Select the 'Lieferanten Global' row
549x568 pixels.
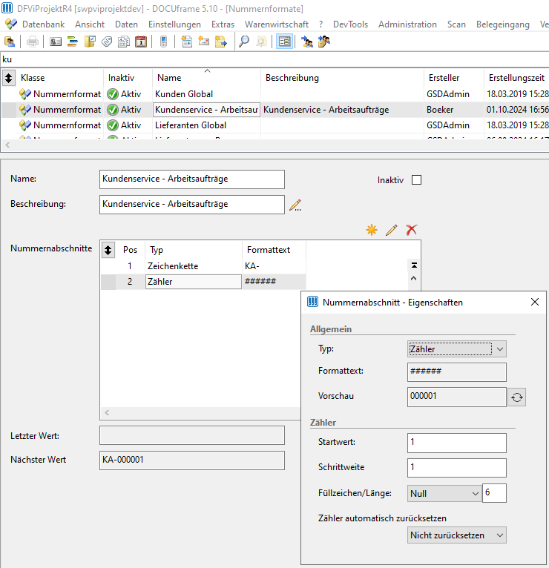tap(274, 125)
